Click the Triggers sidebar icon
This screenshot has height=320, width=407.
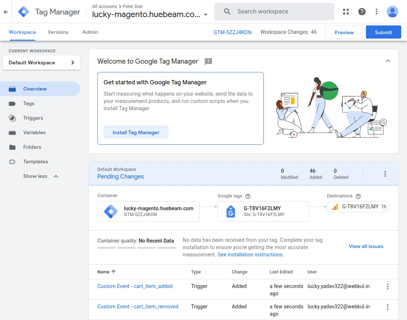[12, 118]
